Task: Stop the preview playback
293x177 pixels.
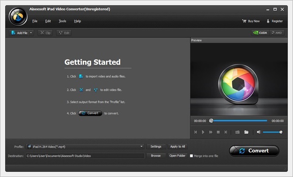Action: pos(218,132)
